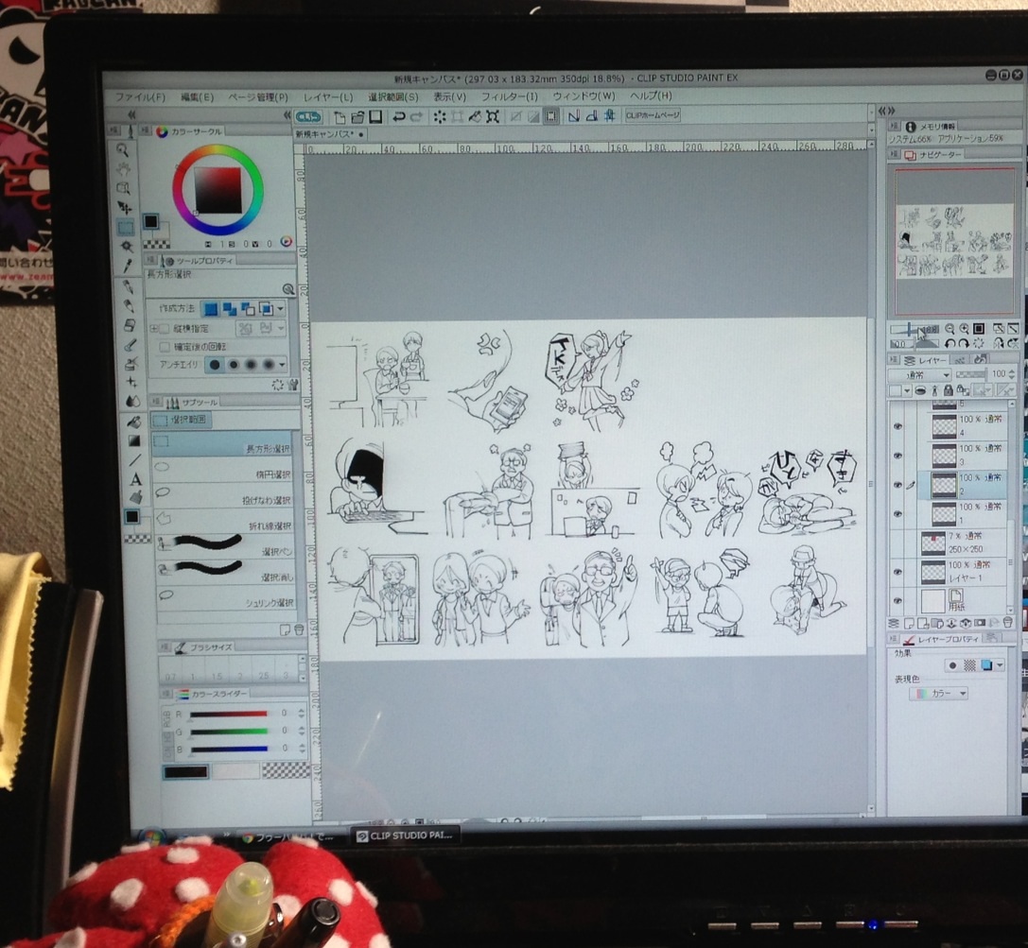This screenshot has height=948, width=1028.
Task: Select the Gradient tool in toolbox
Action: click(x=133, y=440)
